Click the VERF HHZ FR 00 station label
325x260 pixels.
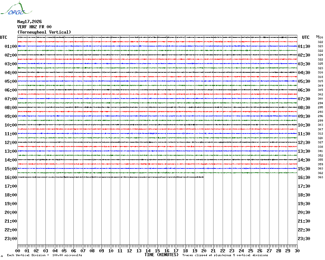coord(34,27)
